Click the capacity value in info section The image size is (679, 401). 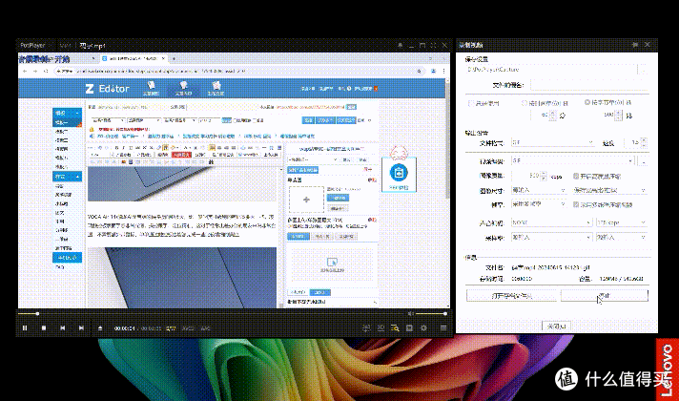pyautogui.click(x=622, y=279)
